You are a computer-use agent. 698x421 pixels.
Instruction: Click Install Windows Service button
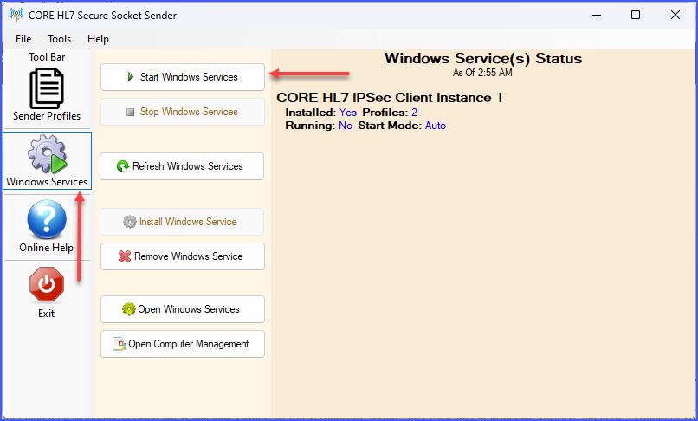tap(182, 222)
